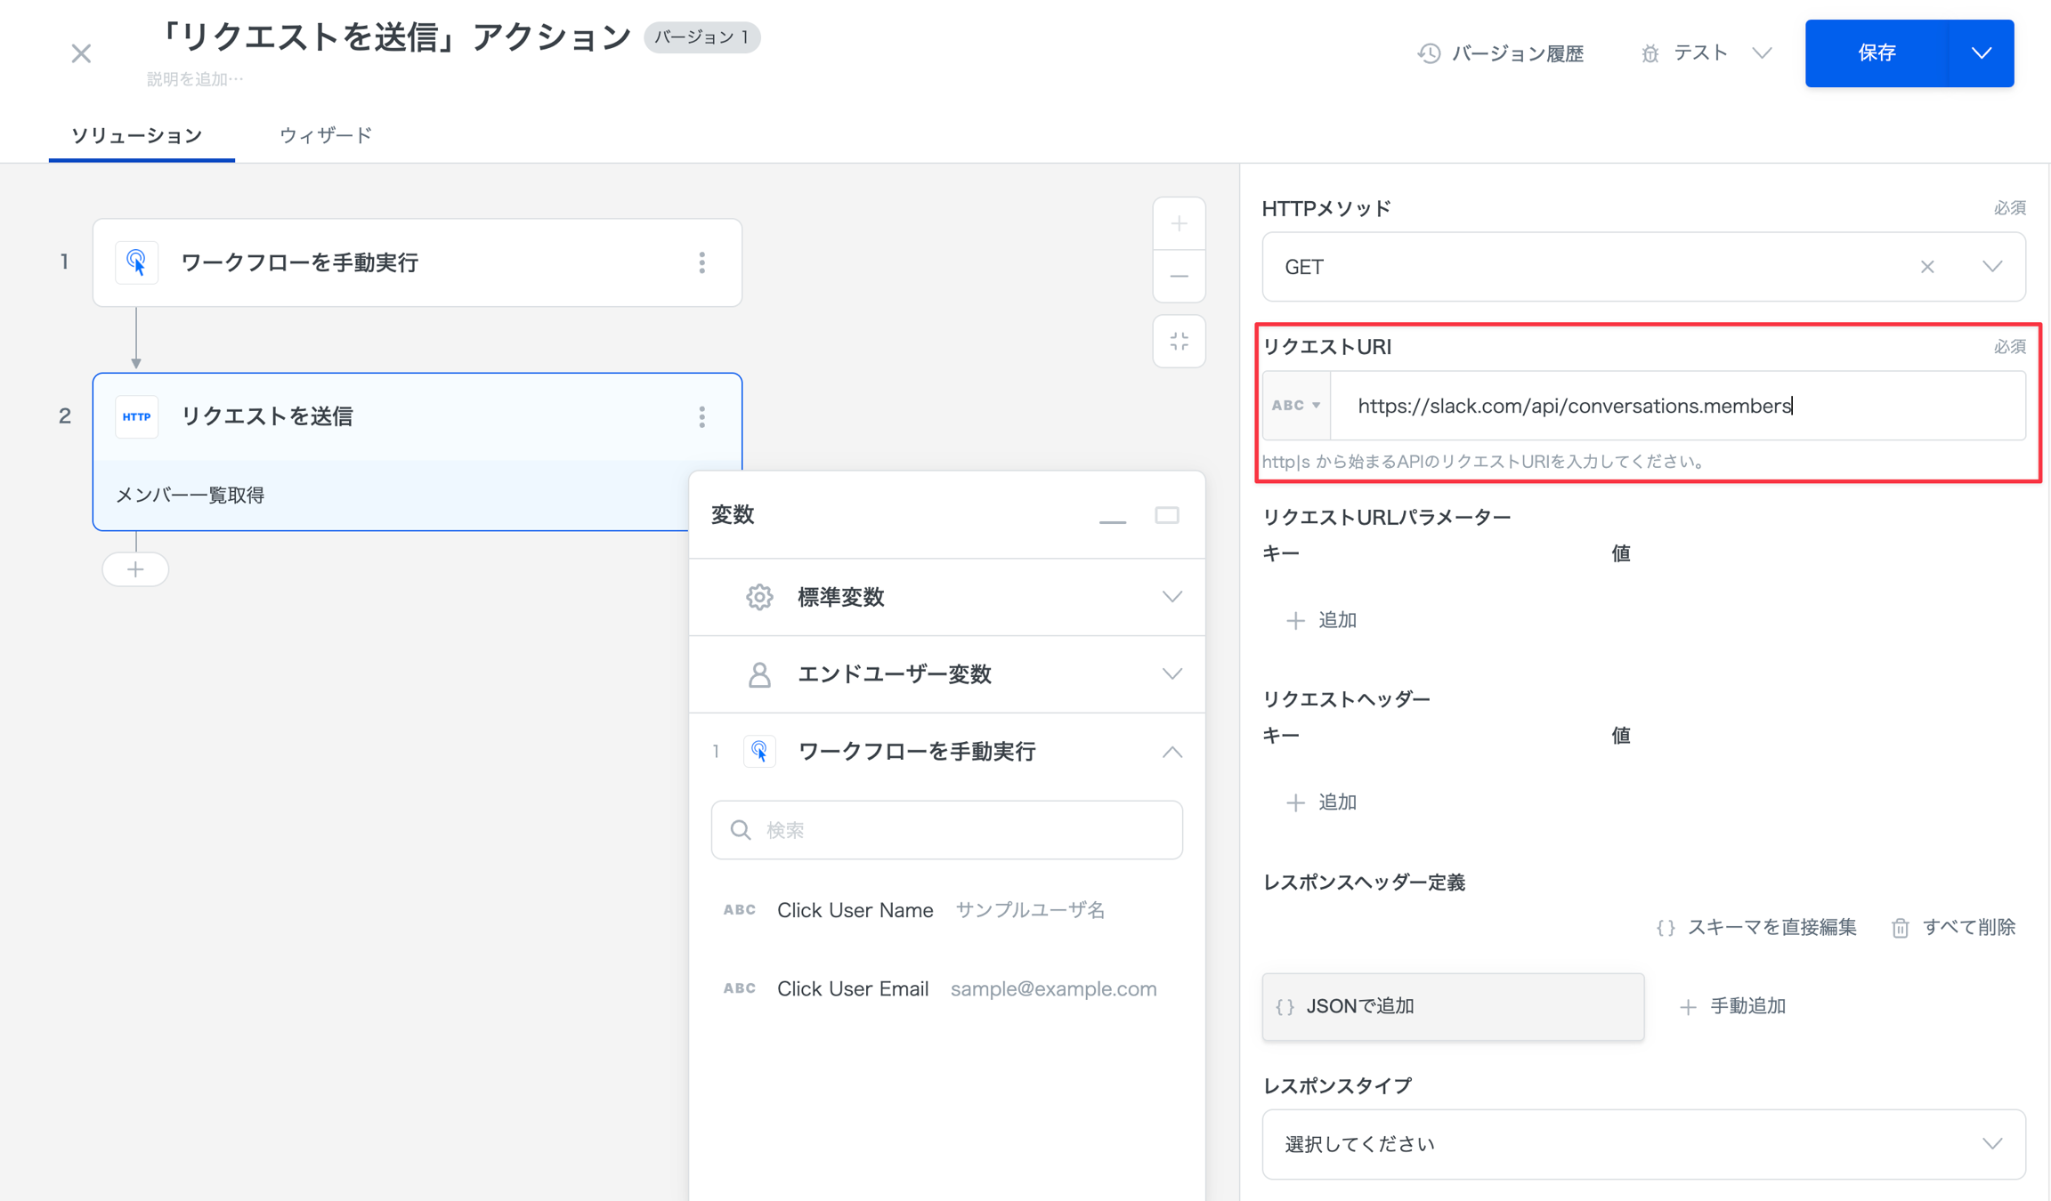Switch to the ウィザード tab
Viewport: 2051px width, 1201px height.
pyautogui.click(x=325, y=135)
